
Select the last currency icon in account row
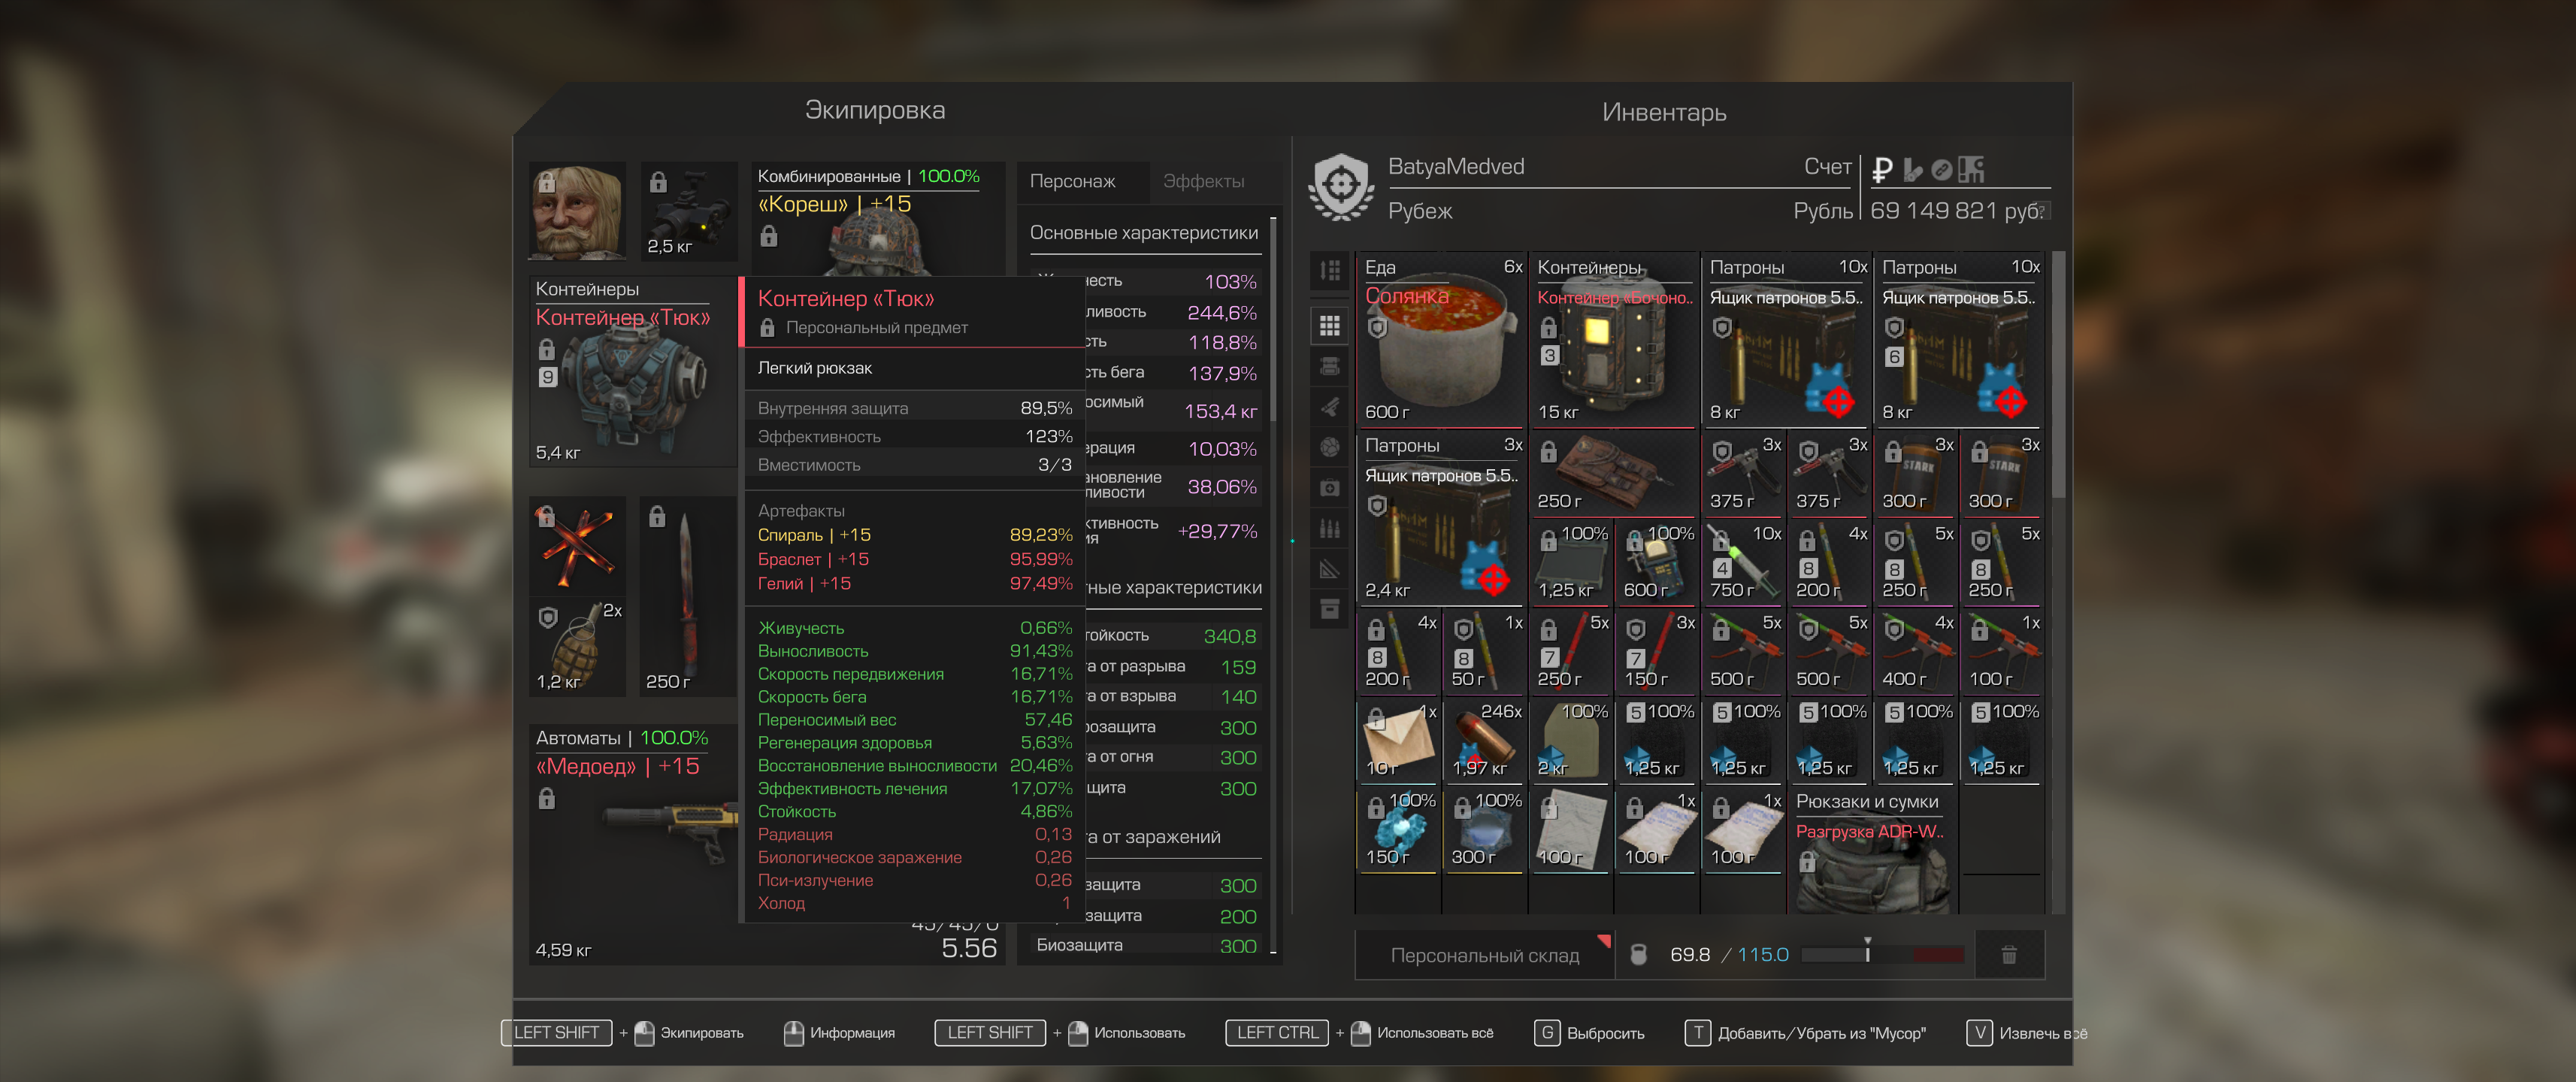[1971, 170]
